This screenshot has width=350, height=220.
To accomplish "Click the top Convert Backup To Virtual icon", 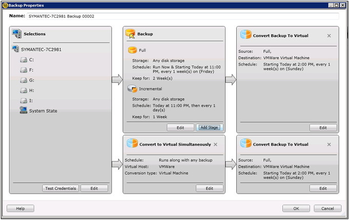I will tap(246, 35).
